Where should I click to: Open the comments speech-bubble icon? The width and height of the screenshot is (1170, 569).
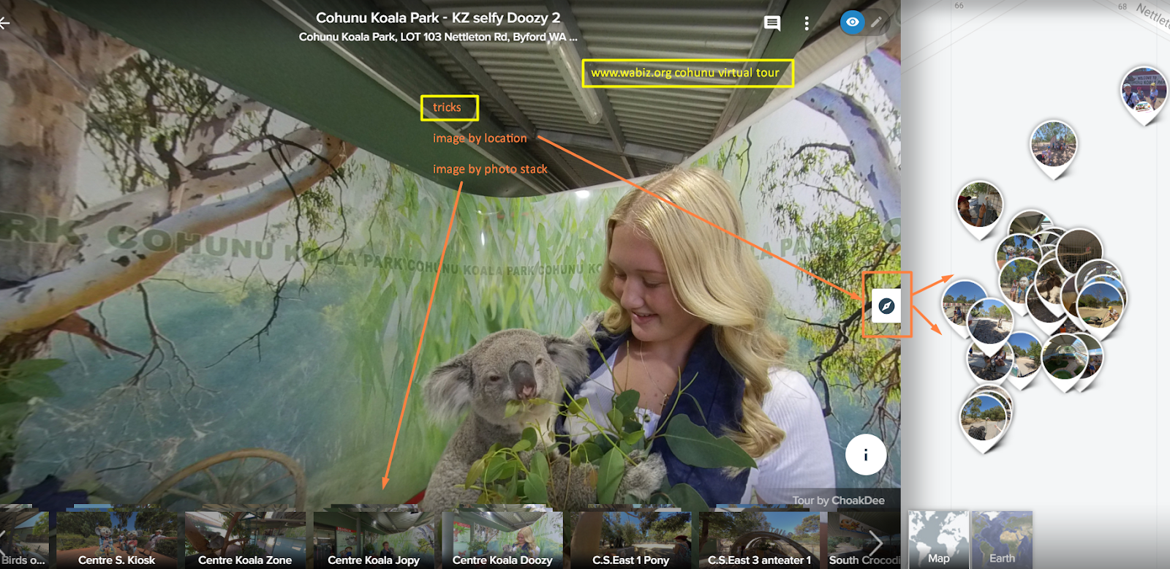(x=772, y=23)
